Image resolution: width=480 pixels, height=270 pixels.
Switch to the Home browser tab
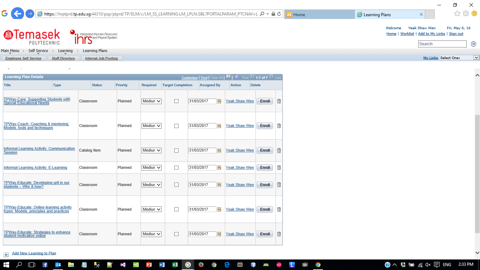[319, 14]
